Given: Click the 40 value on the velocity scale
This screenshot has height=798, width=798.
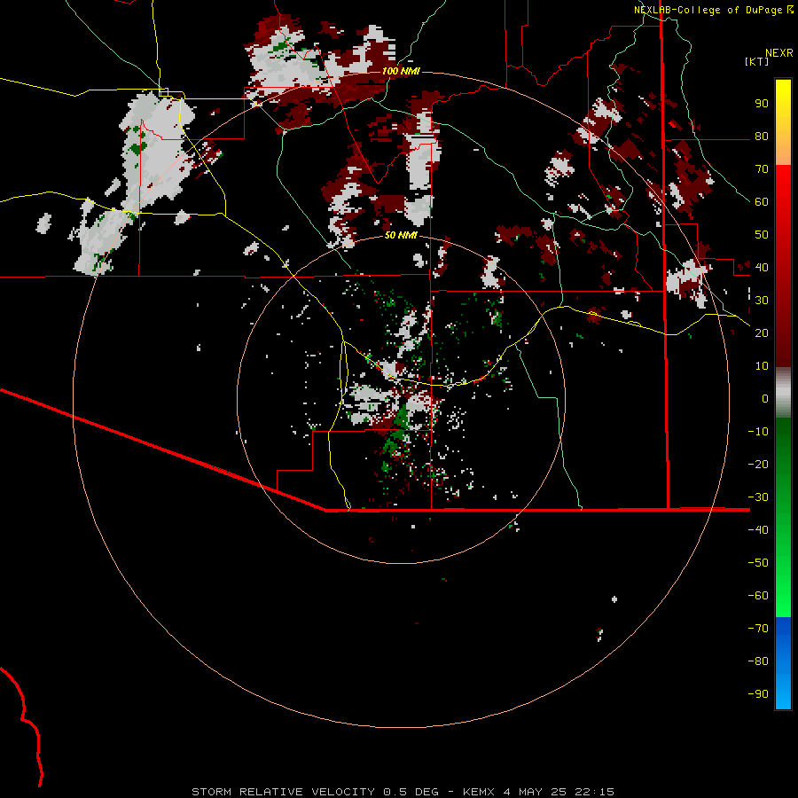Looking at the screenshot, I should [762, 267].
